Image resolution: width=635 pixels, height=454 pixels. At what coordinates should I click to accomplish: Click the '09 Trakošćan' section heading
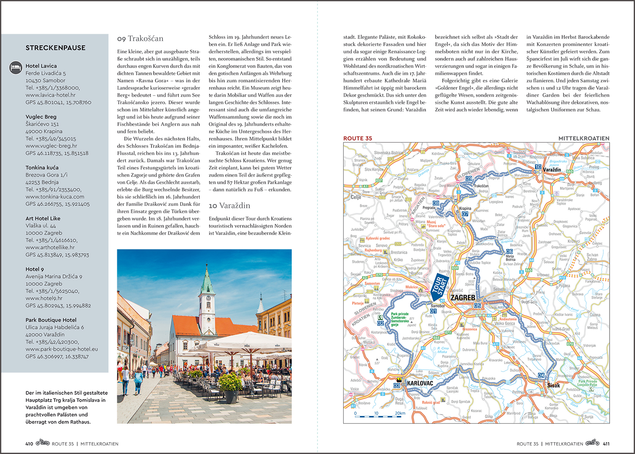click(x=140, y=38)
